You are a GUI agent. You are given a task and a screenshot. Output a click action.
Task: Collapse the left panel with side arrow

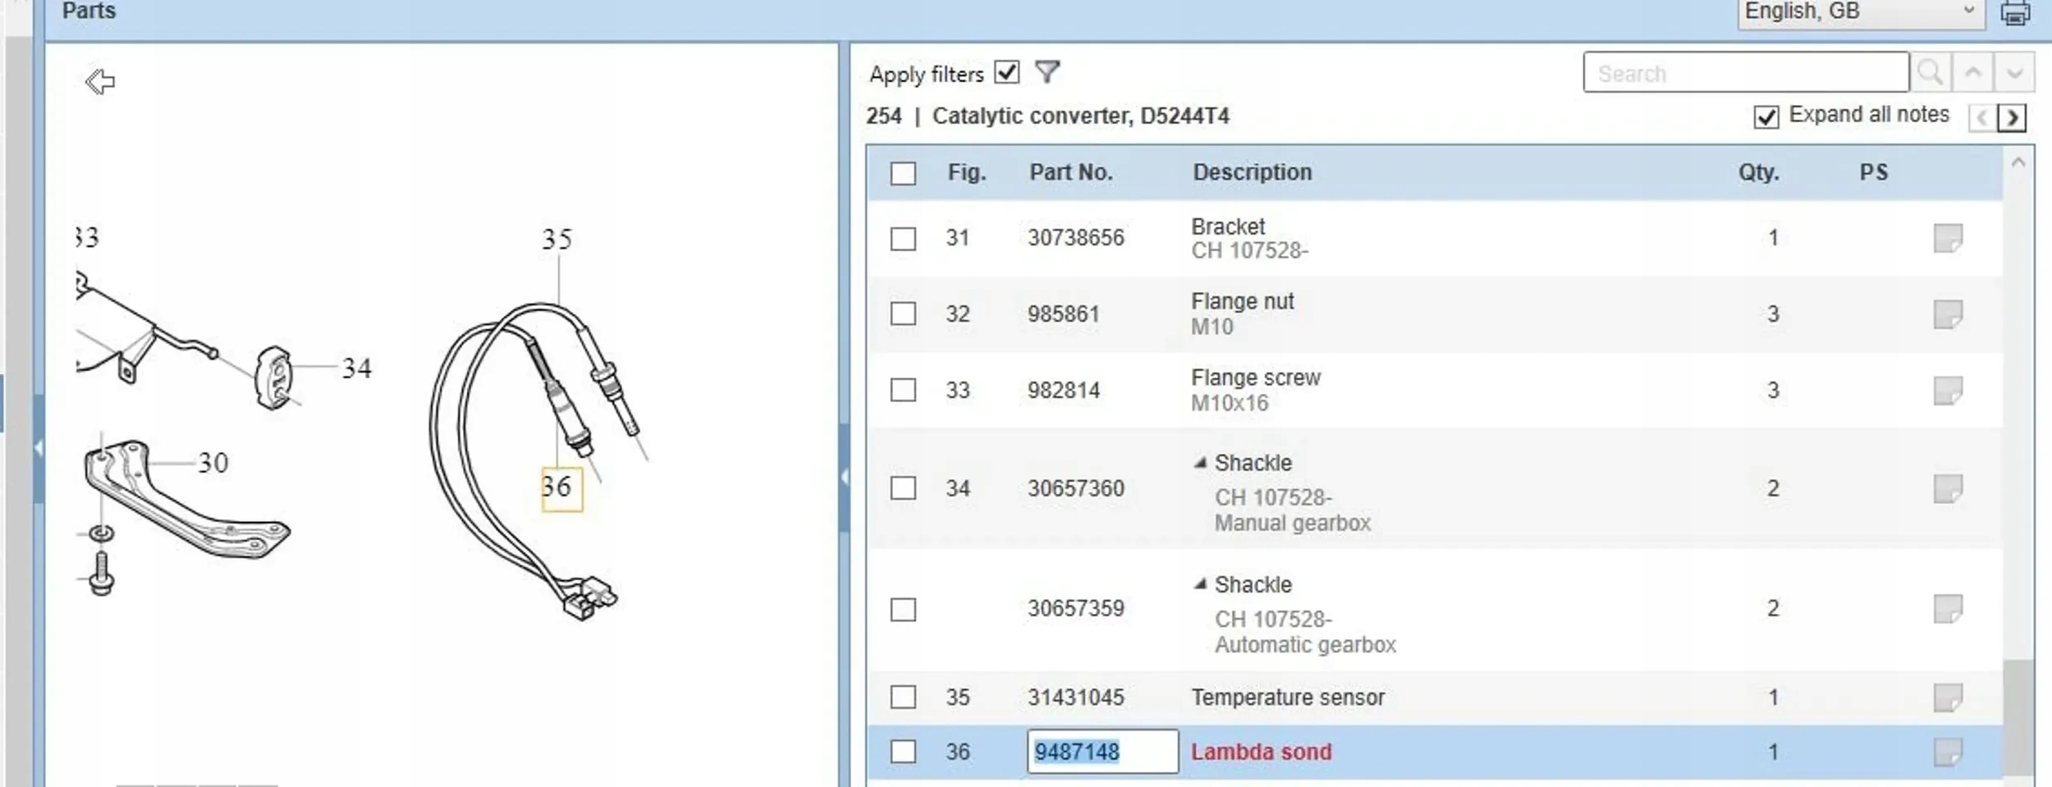(x=38, y=448)
